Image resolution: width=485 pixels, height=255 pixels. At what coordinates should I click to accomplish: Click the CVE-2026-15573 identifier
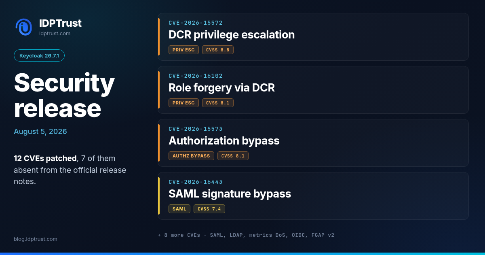[x=196, y=129]
